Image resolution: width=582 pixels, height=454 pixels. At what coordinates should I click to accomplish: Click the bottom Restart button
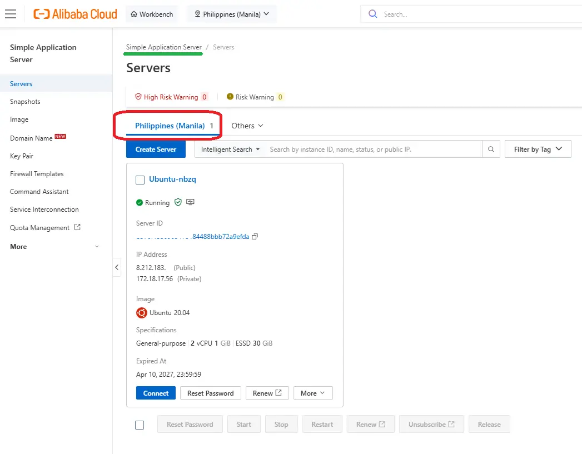tap(322, 425)
